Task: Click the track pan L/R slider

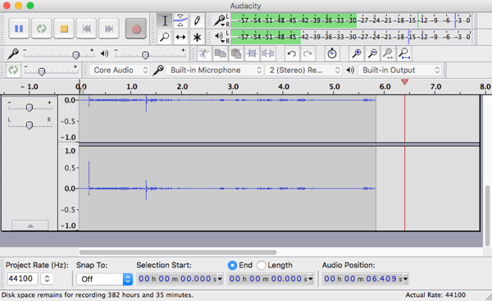Action: (x=30, y=125)
